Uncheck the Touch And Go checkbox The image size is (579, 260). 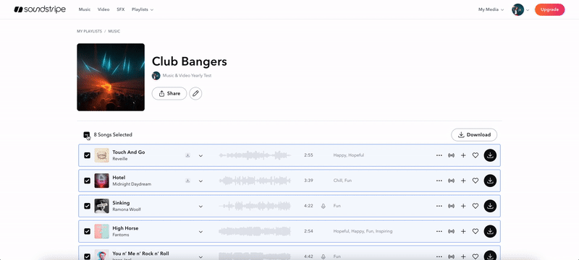coord(87,155)
